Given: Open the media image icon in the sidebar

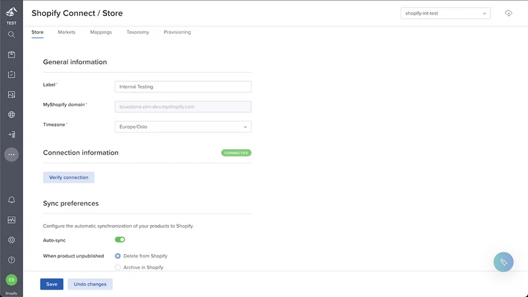Looking at the screenshot, I should coord(11,94).
